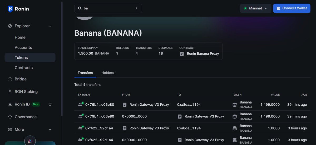Switch to the Holders tab
The width and height of the screenshot is (316, 145).
[x=108, y=73]
